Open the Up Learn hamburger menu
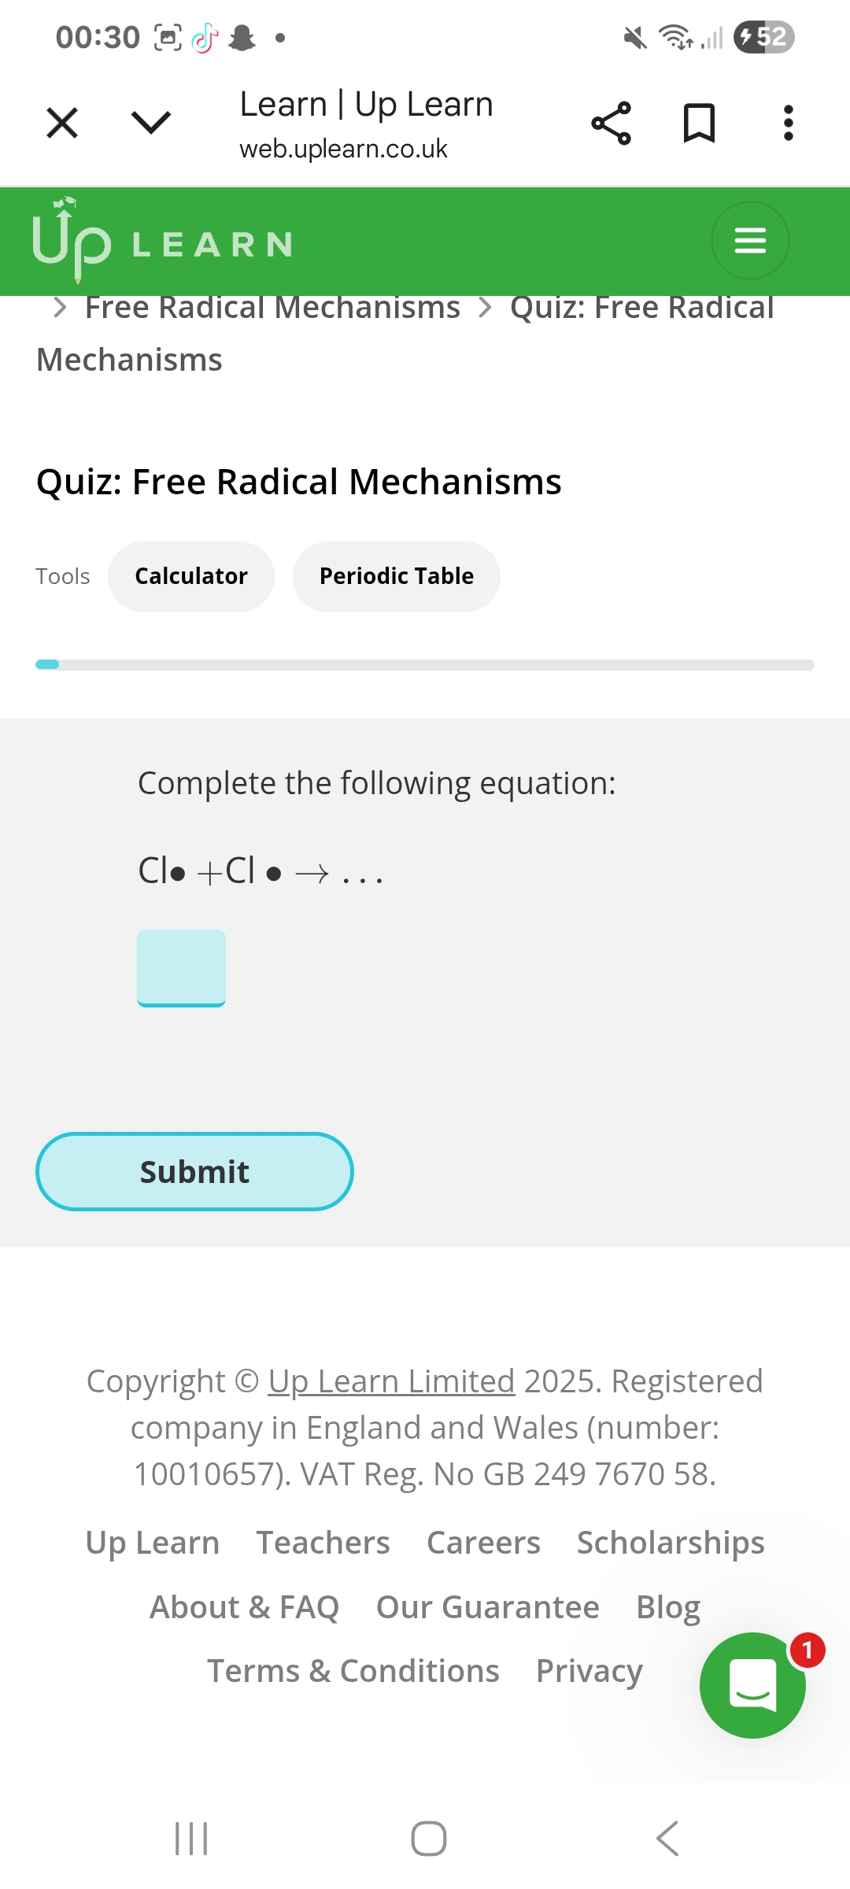This screenshot has width=850, height=1889. coord(750,241)
